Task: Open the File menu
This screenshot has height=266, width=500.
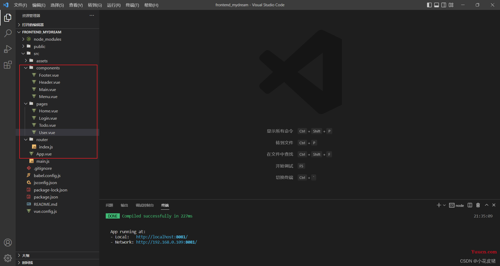Action: [x=20, y=5]
